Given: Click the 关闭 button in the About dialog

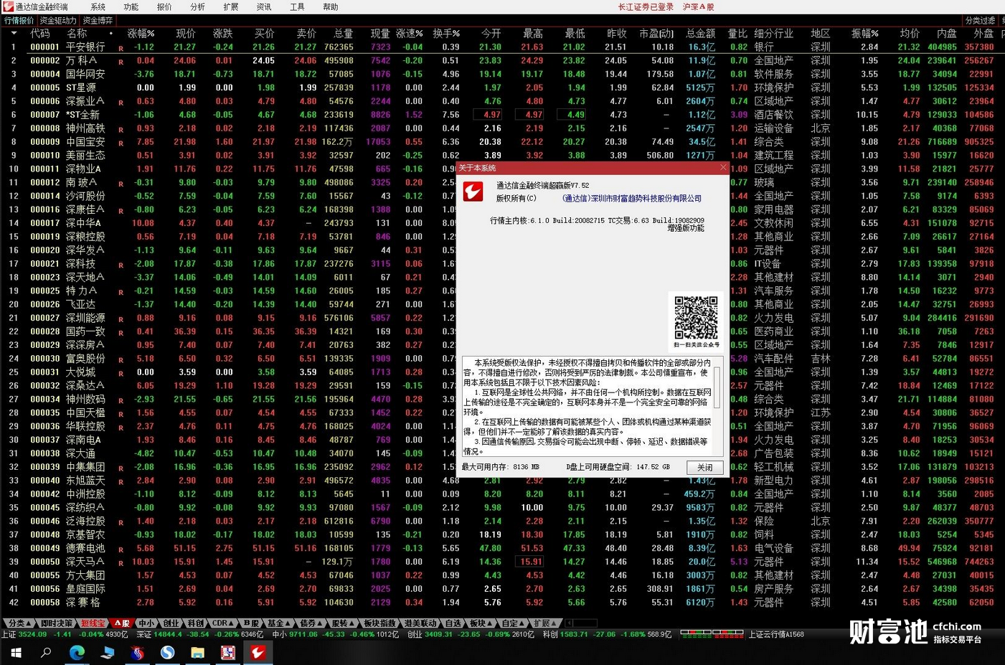Looking at the screenshot, I should coord(704,467).
